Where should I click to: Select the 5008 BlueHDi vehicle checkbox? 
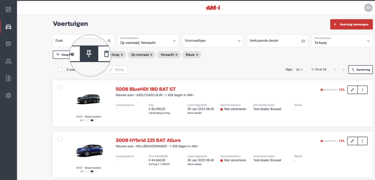[60, 88]
